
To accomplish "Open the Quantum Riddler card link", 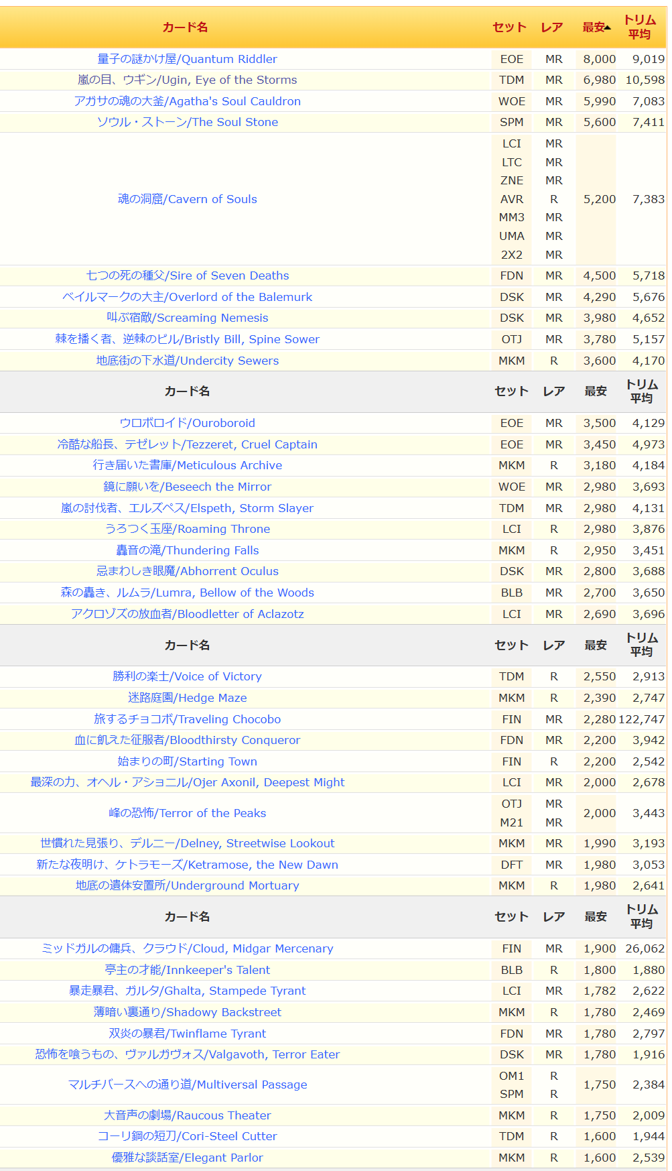I will [x=187, y=59].
